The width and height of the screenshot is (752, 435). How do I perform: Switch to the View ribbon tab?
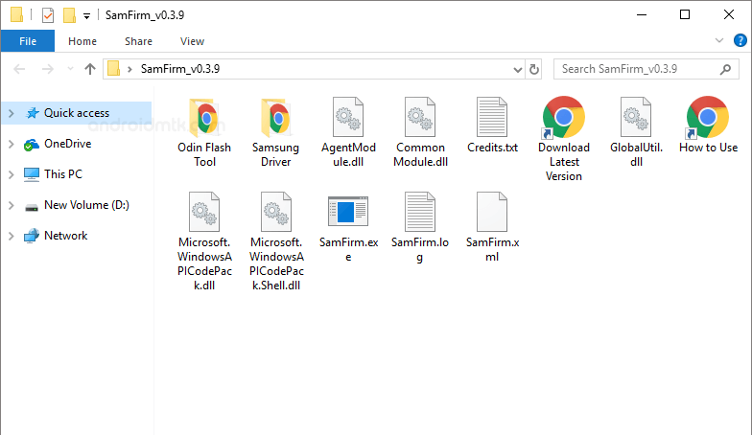tap(192, 41)
